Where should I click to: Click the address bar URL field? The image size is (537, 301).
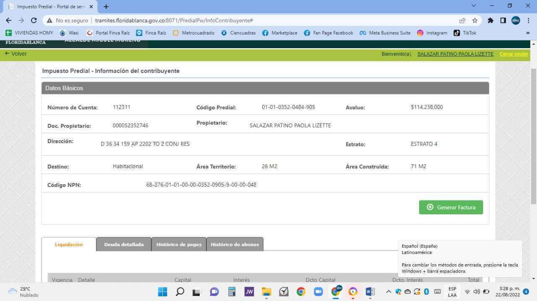(x=252, y=21)
